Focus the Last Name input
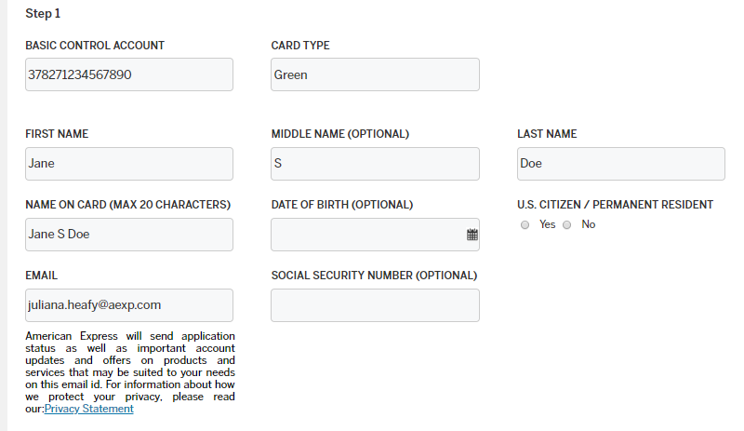744x431 pixels. pyautogui.click(x=620, y=164)
